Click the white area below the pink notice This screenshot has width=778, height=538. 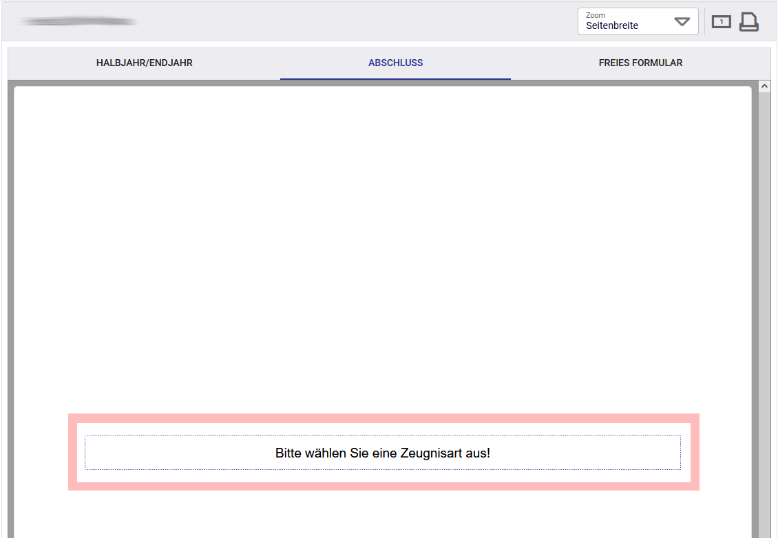(383, 515)
